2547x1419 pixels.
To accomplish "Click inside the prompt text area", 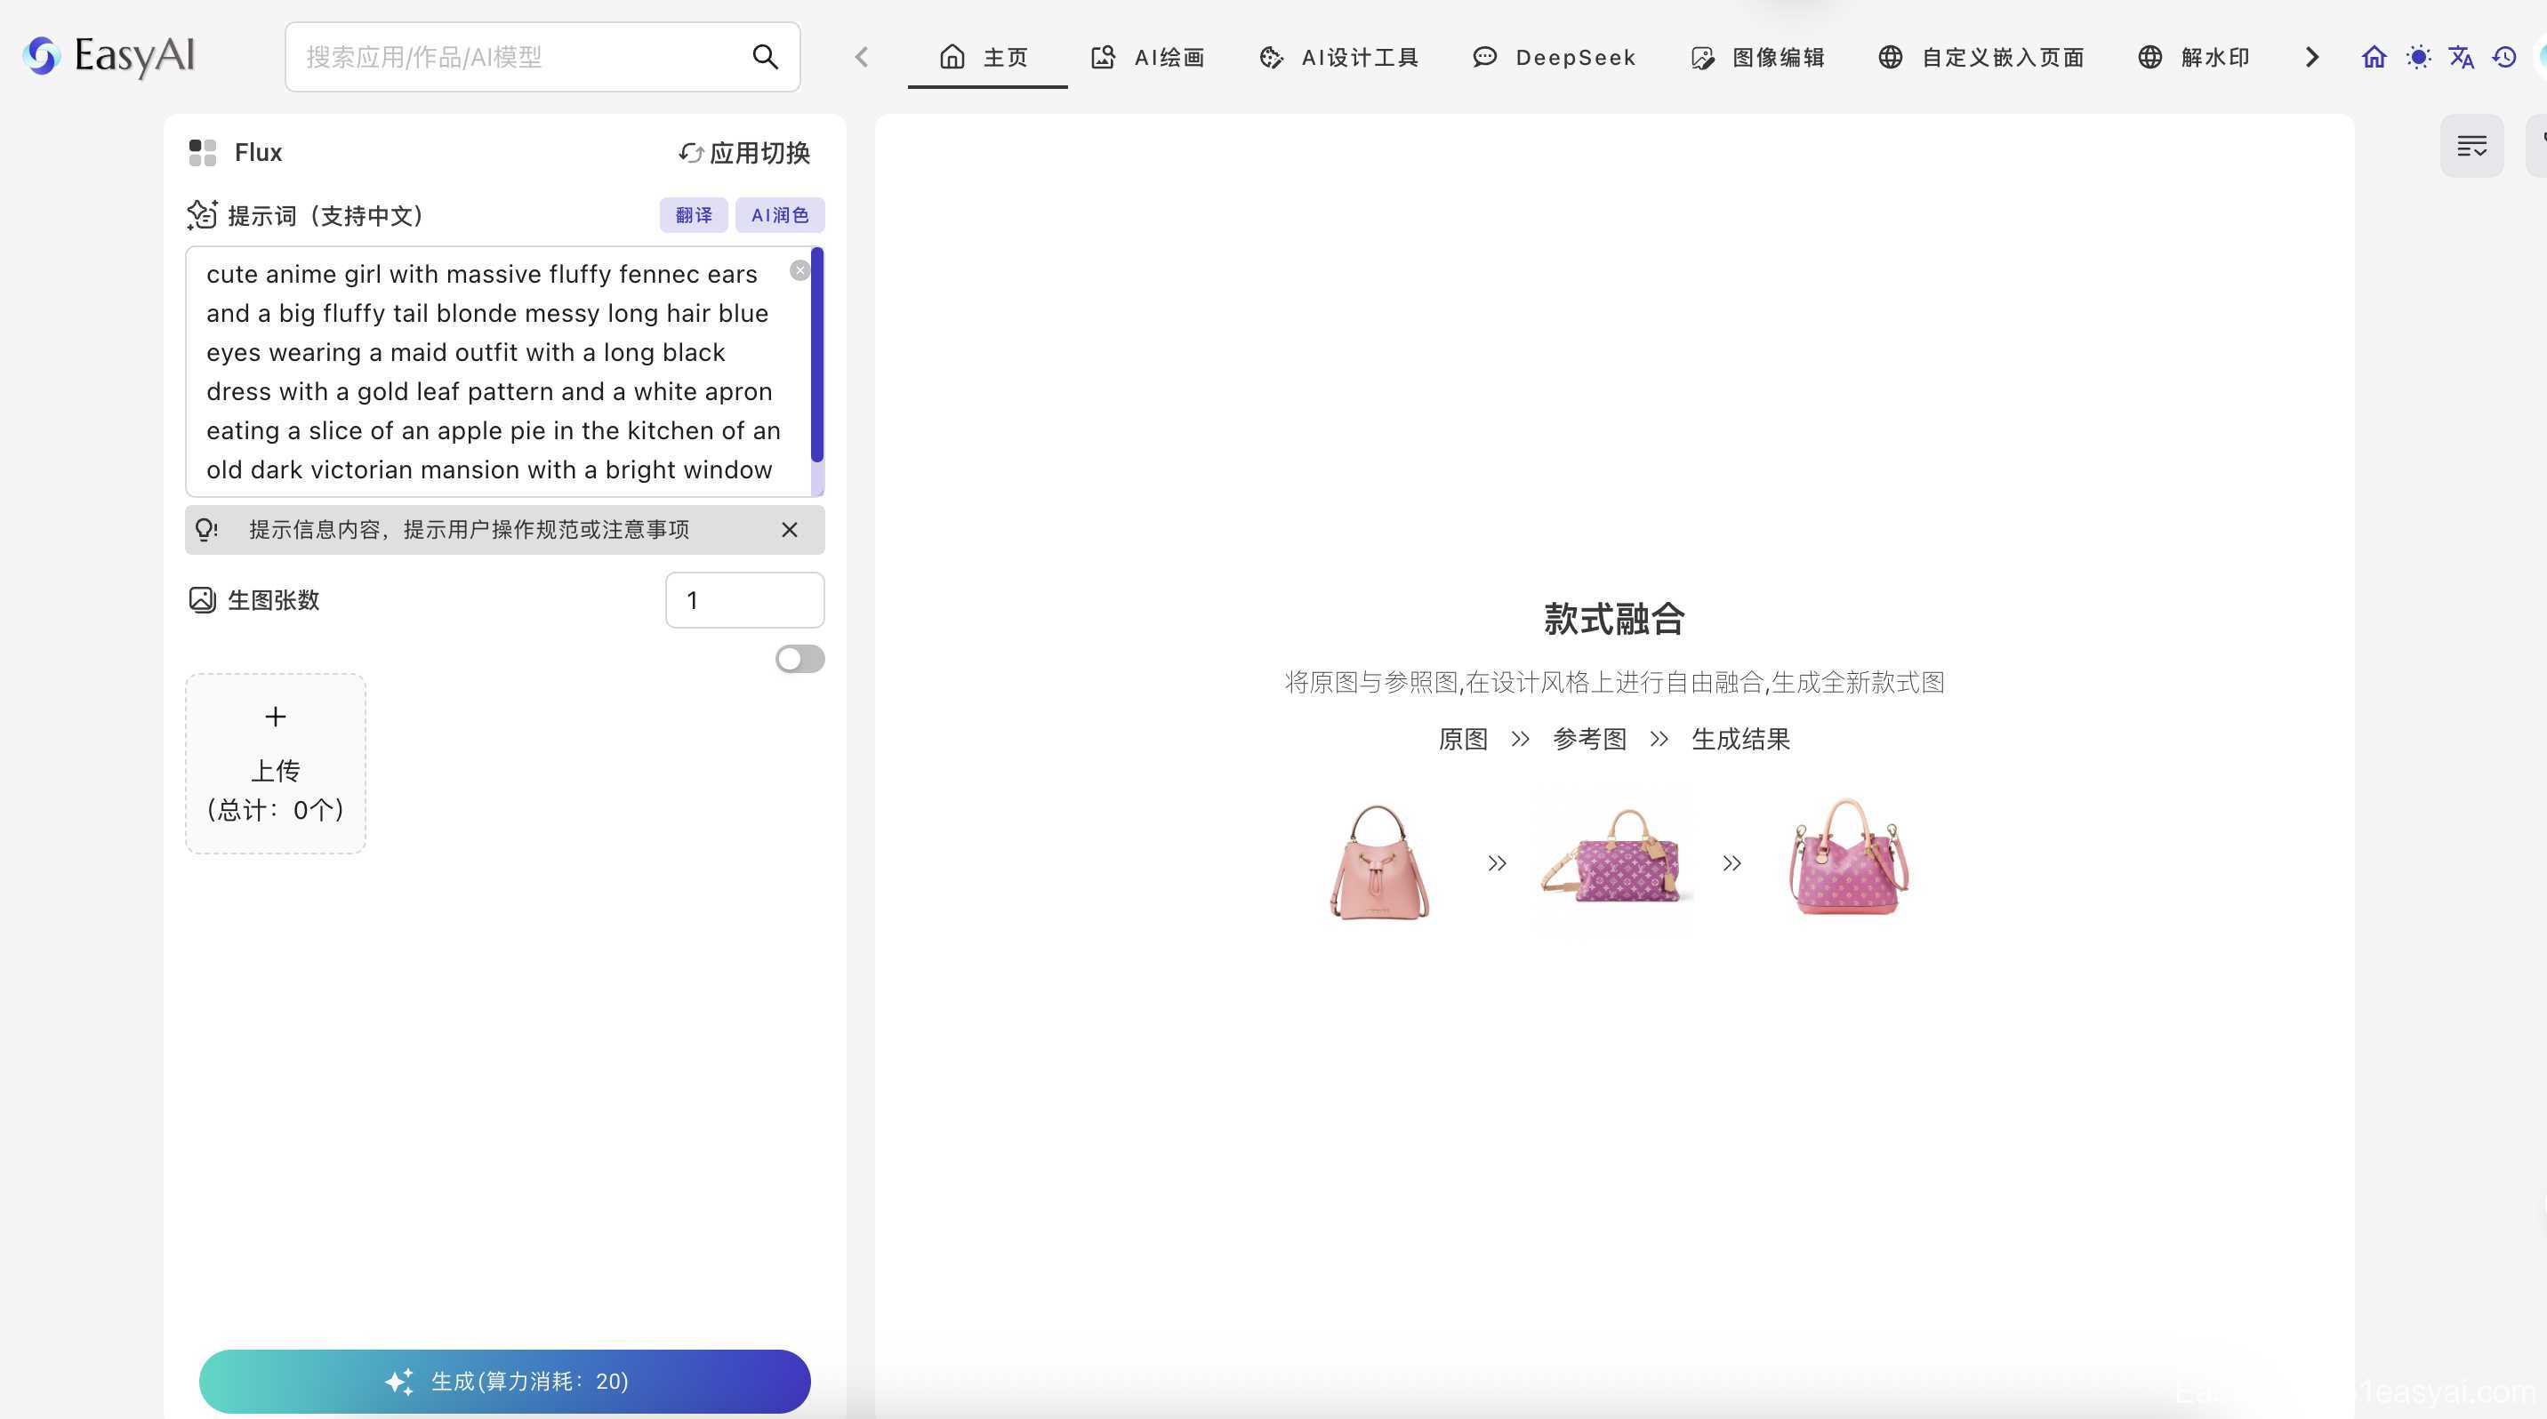I will [x=497, y=372].
